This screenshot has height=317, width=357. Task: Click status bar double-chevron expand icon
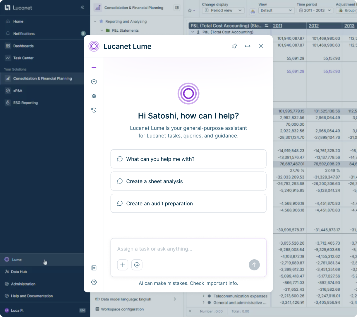(x=190, y=311)
